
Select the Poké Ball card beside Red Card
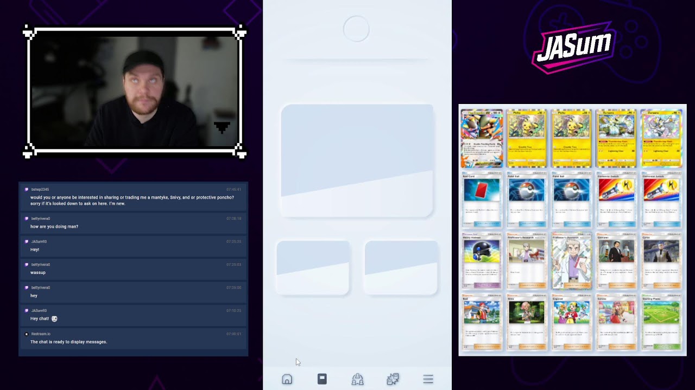527,200
